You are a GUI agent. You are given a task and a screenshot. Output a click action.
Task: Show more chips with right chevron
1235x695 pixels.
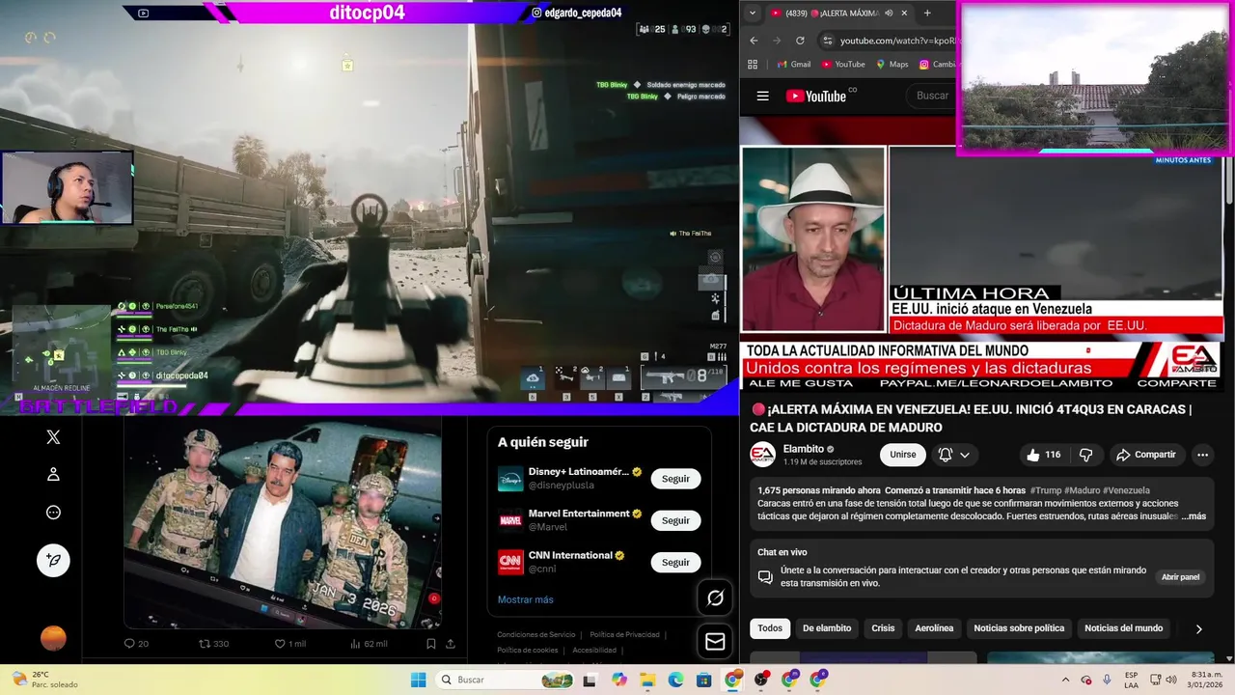1199,629
